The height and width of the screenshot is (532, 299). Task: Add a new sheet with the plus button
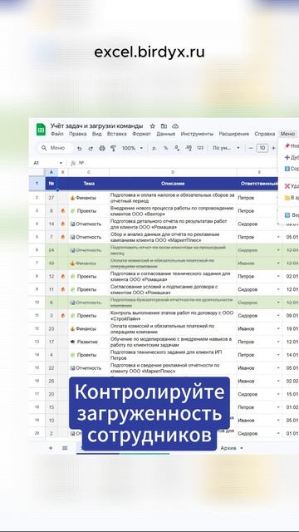[51, 448]
